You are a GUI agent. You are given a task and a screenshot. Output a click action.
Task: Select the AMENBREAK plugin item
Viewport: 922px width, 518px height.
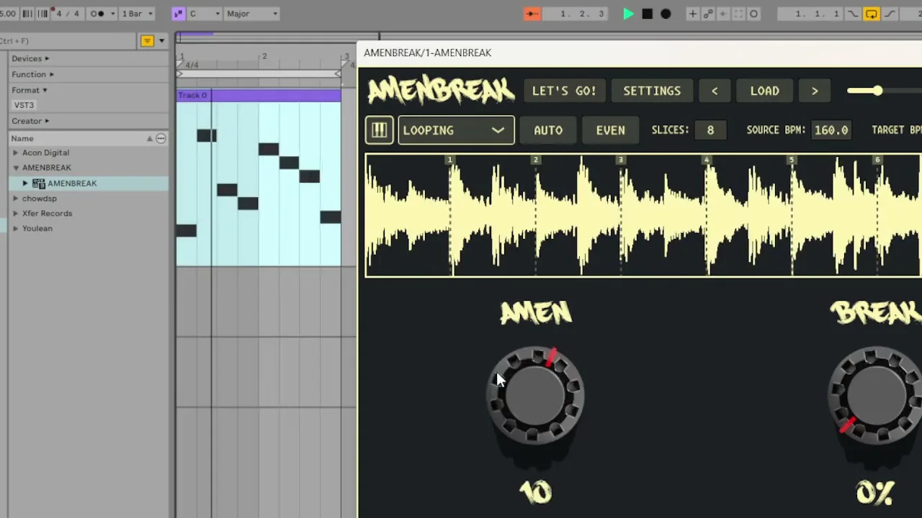(x=72, y=183)
